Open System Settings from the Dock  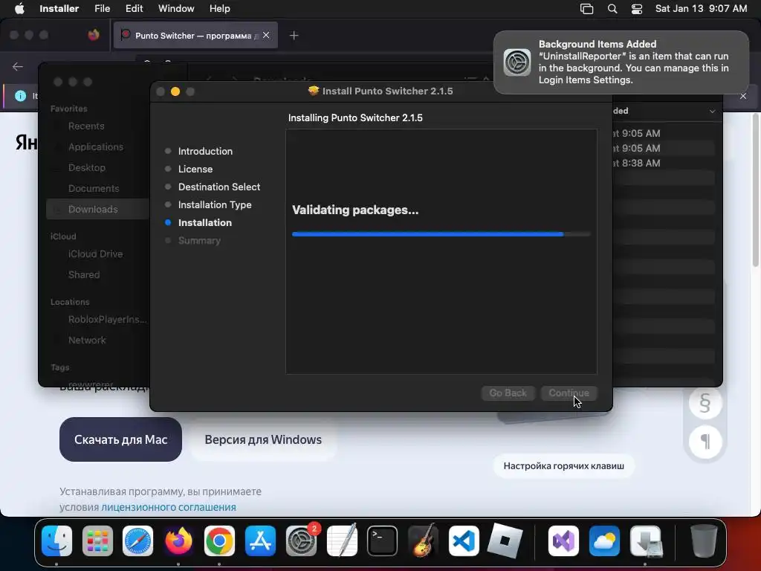point(301,541)
